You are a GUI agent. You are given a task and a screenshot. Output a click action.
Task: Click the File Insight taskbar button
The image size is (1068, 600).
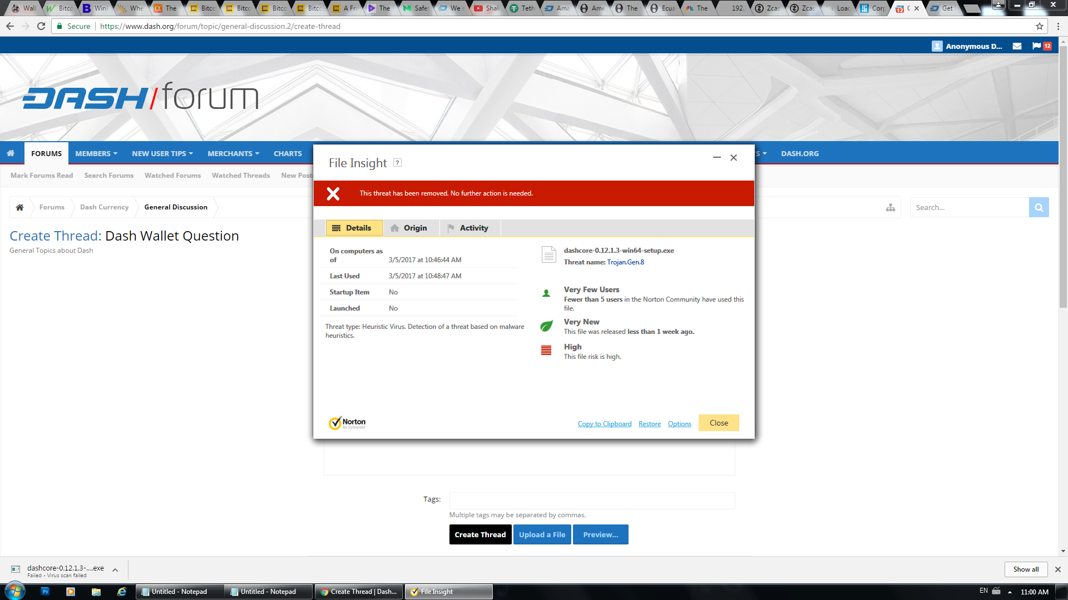tap(448, 592)
